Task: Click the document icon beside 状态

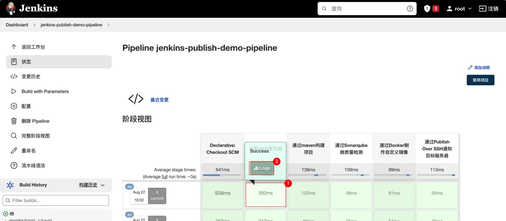Action: pos(14,62)
